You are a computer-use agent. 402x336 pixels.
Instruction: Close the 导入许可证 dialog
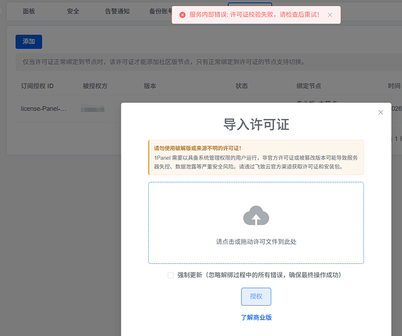380,112
